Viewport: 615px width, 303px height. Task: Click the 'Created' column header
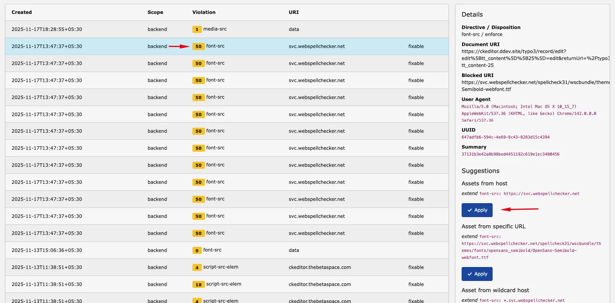[x=22, y=12]
